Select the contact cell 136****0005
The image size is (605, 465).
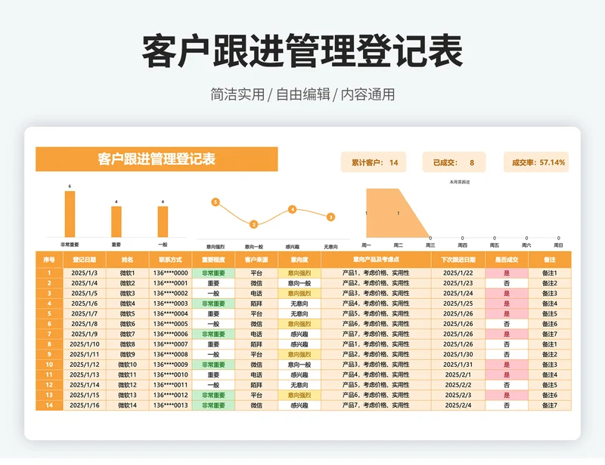[x=171, y=324]
